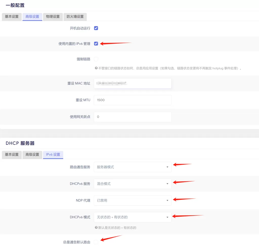Uncheck 使用内置的 IPv6 管理 checkbox

(x=96, y=44)
